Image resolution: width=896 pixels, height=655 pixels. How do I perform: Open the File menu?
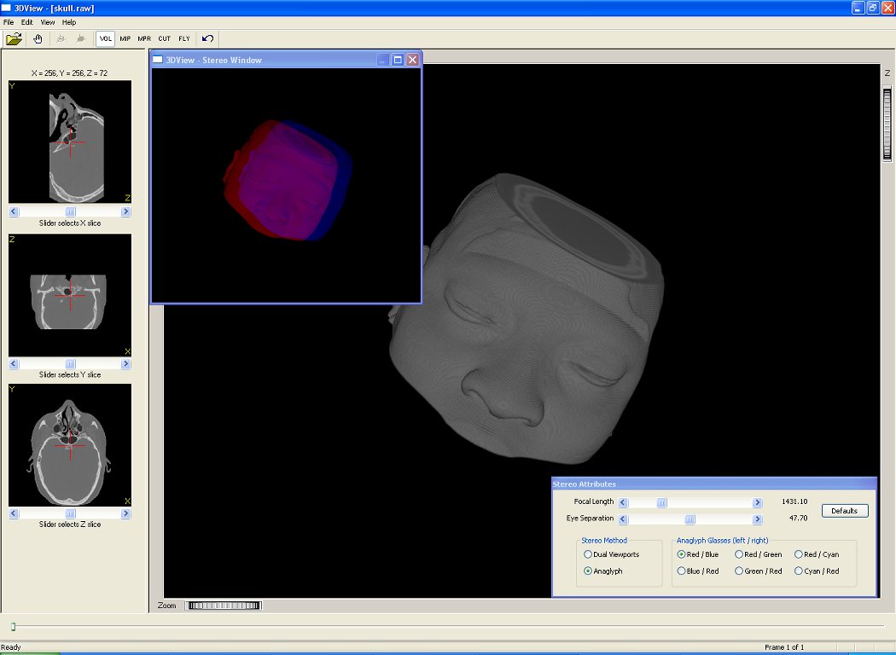pos(9,22)
